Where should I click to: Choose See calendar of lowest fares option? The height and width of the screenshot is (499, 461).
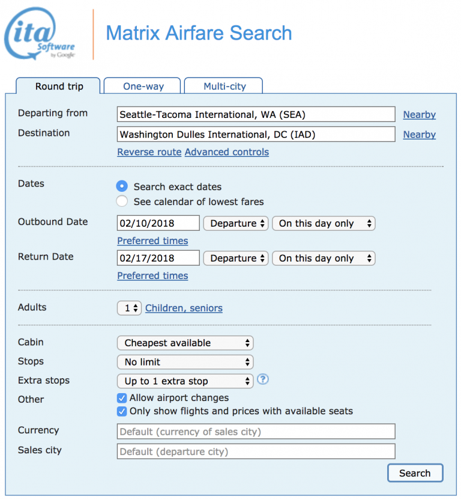click(122, 201)
